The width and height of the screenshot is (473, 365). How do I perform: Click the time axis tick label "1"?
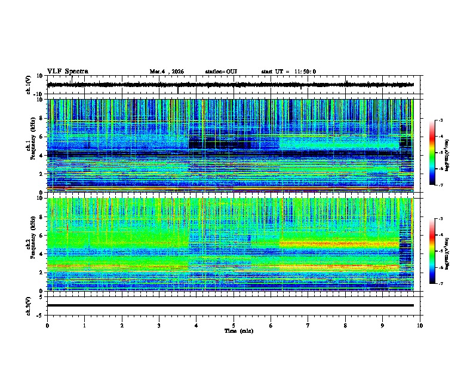[84, 326]
